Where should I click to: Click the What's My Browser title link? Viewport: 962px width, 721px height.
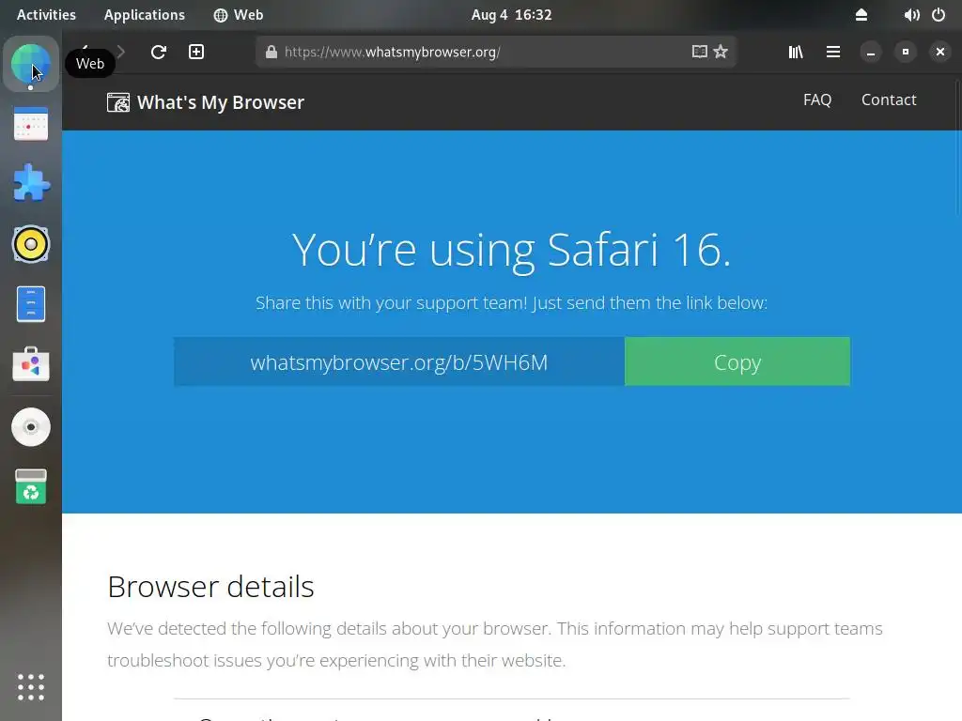220,102
